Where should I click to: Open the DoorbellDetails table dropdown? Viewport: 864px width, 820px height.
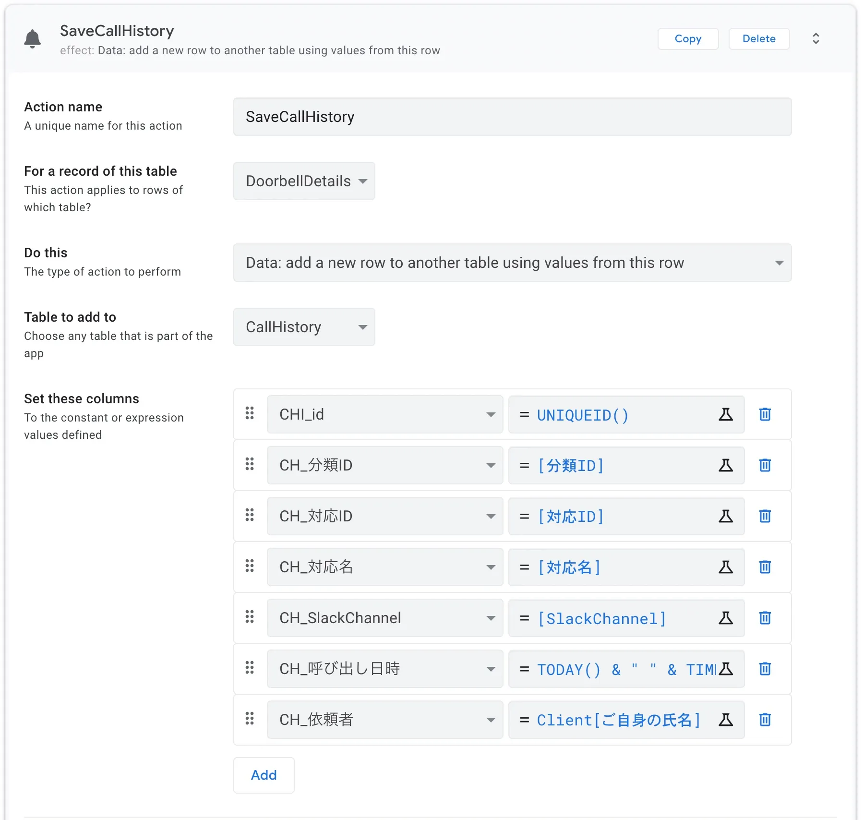tap(304, 181)
